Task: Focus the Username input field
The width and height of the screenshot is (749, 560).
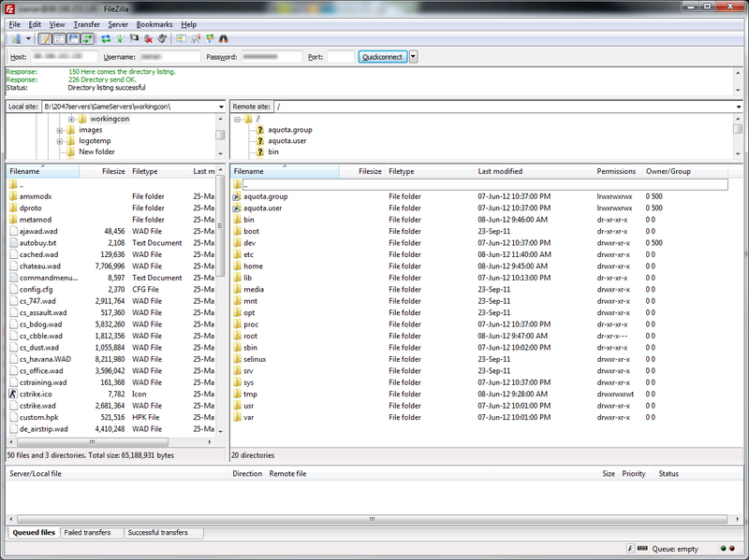Action: pos(169,57)
